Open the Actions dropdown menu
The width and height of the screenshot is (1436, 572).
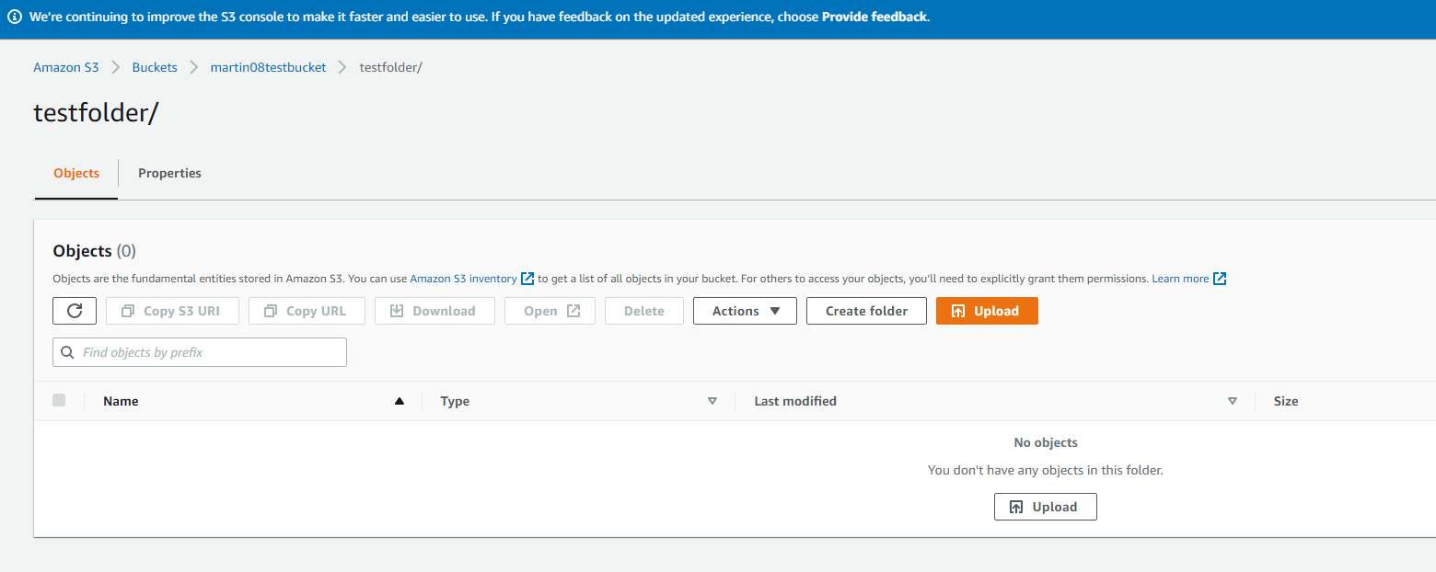point(745,311)
